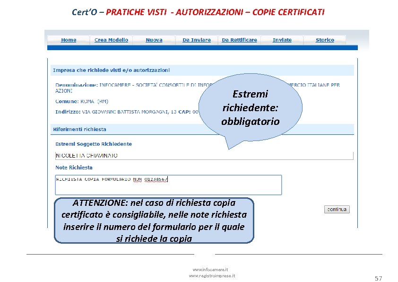Screen dimensions: 398x282
Task: Click the www.infocamere.it footer text
Action: point(210,270)
